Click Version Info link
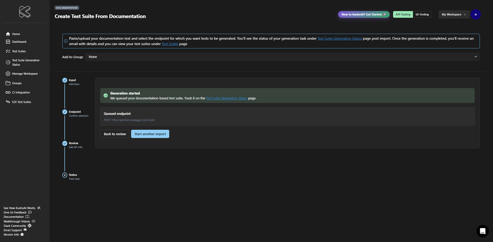This screenshot has width=493, height=242. 11,235
